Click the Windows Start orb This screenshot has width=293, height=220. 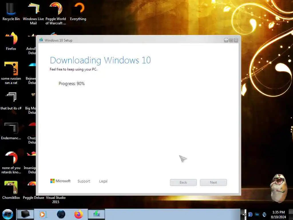pos(7,214)
